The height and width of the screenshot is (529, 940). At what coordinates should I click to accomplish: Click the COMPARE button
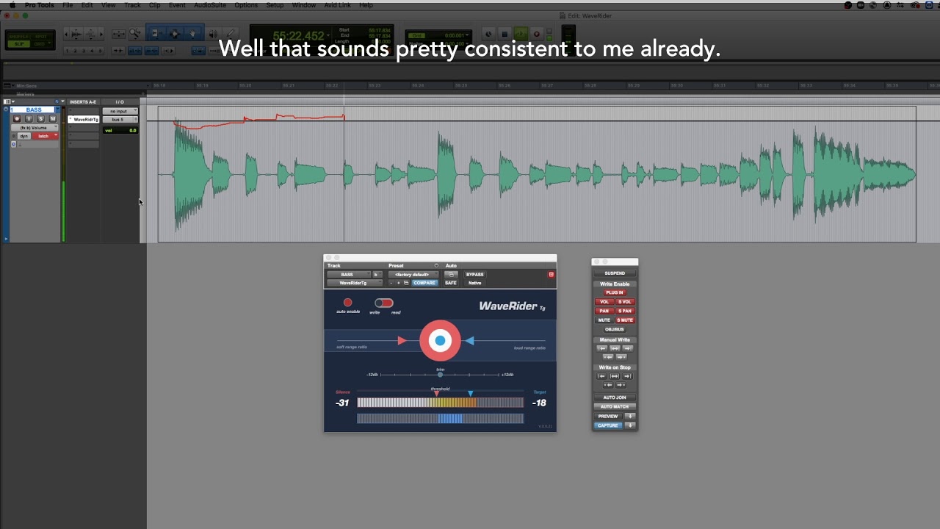coord(424,283)
